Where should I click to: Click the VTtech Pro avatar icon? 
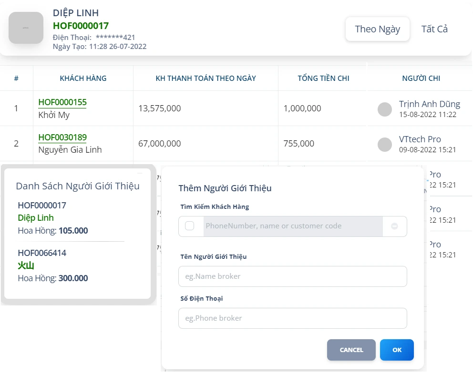(x=385, y=144)
